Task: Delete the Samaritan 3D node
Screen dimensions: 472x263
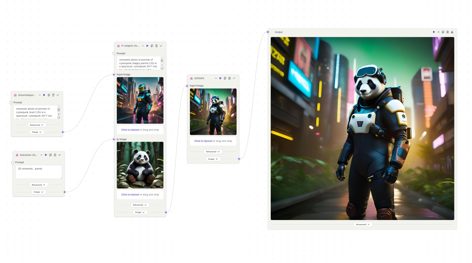Action: [55, 155]
